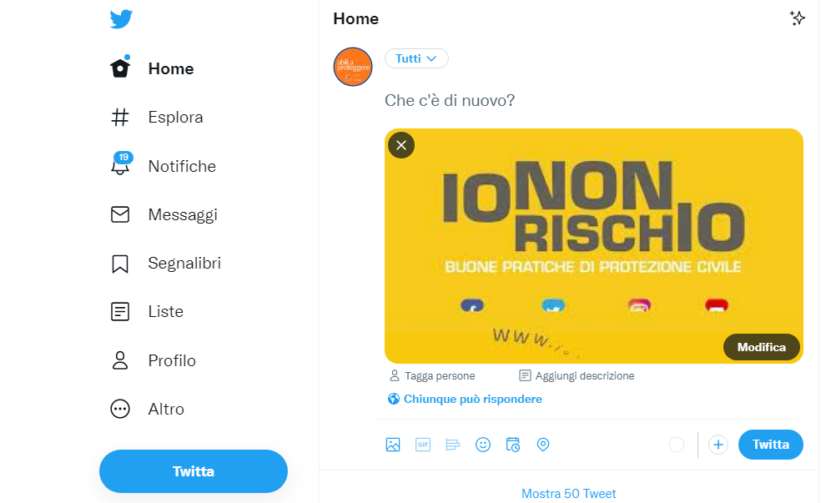Remove the attached image with the X
Screen dimensions: 821x503
[x=401, y=145]
